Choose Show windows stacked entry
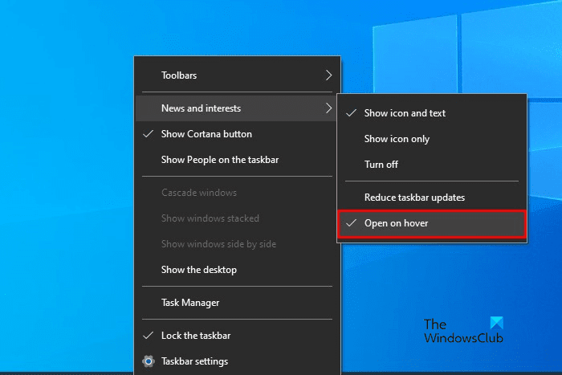 coord(238,218)
